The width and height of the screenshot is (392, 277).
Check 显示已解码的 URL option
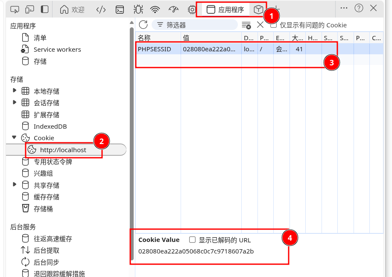tap(192, 240)
